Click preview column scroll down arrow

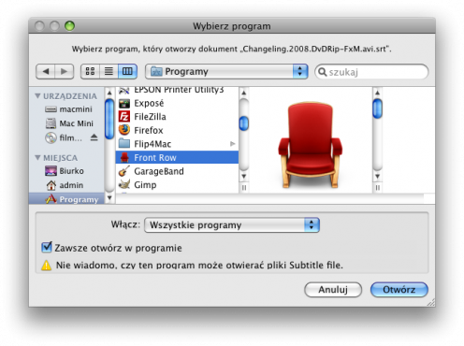point(377,177)
